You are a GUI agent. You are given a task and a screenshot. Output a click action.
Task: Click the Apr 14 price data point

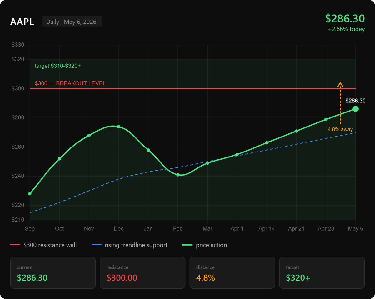(267, 143)
